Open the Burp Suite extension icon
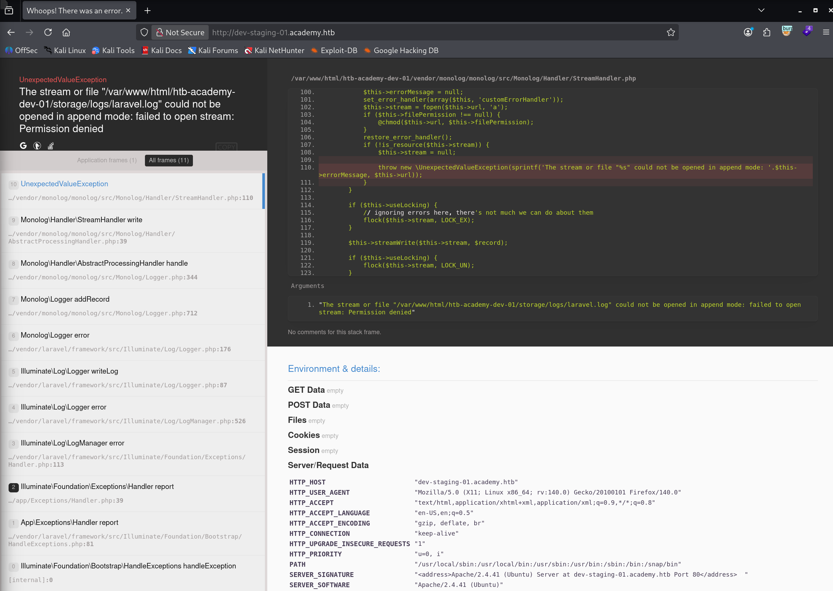Viewport: 833px width, 591px height. (x=787, y=31)
